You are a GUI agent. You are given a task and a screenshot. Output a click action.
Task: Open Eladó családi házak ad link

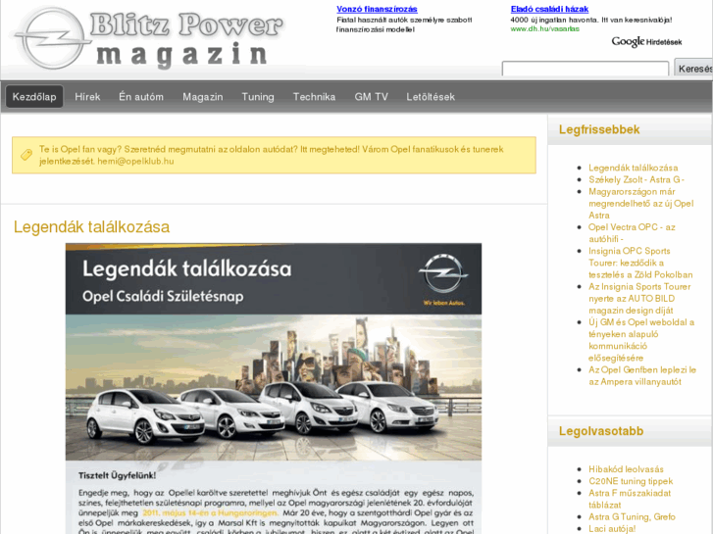pyautogui.click(x=549, y=9)
